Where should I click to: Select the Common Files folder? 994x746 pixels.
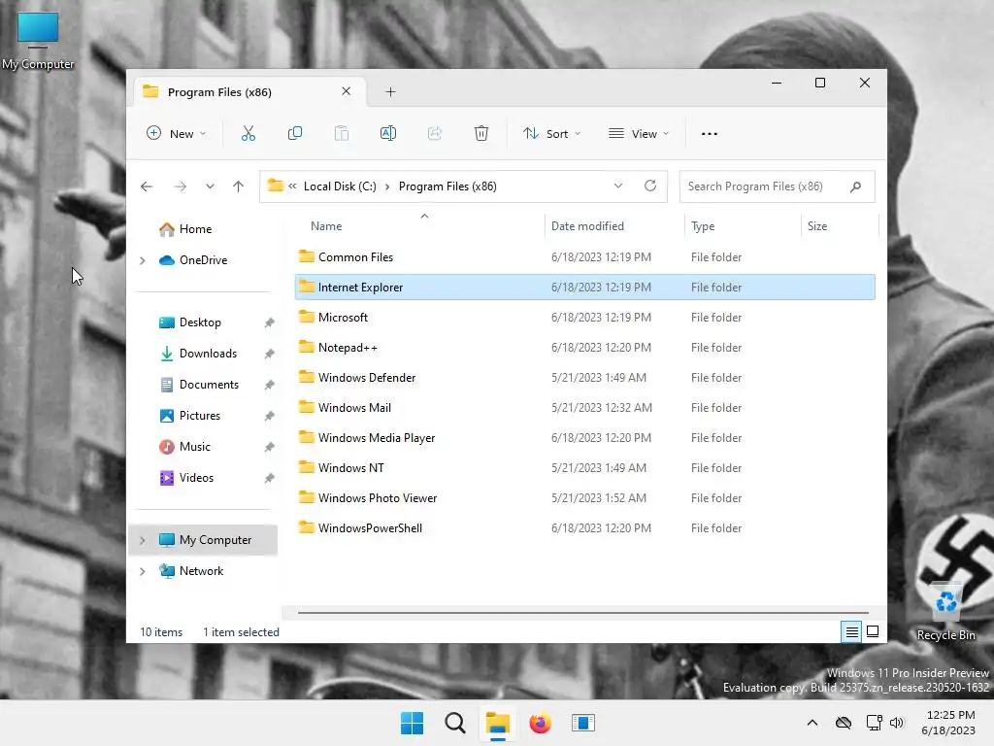click(584, 256)
